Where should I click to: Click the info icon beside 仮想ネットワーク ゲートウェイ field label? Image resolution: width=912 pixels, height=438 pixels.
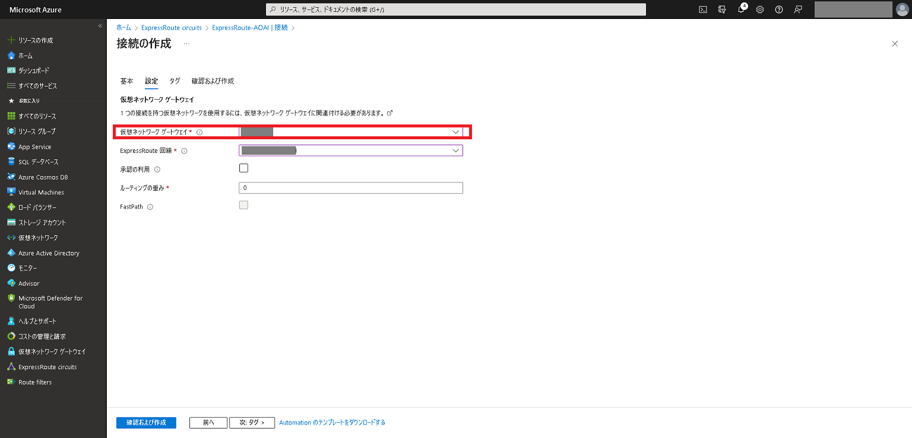199,132
